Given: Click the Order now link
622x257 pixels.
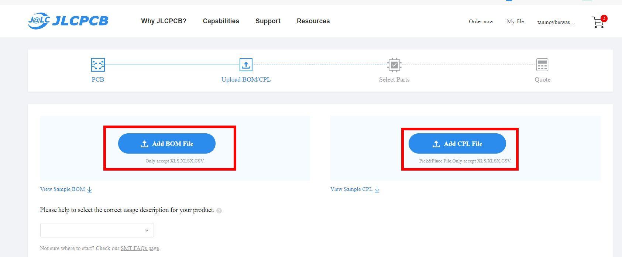Looking at the screenshot, I should click(481, 21).
